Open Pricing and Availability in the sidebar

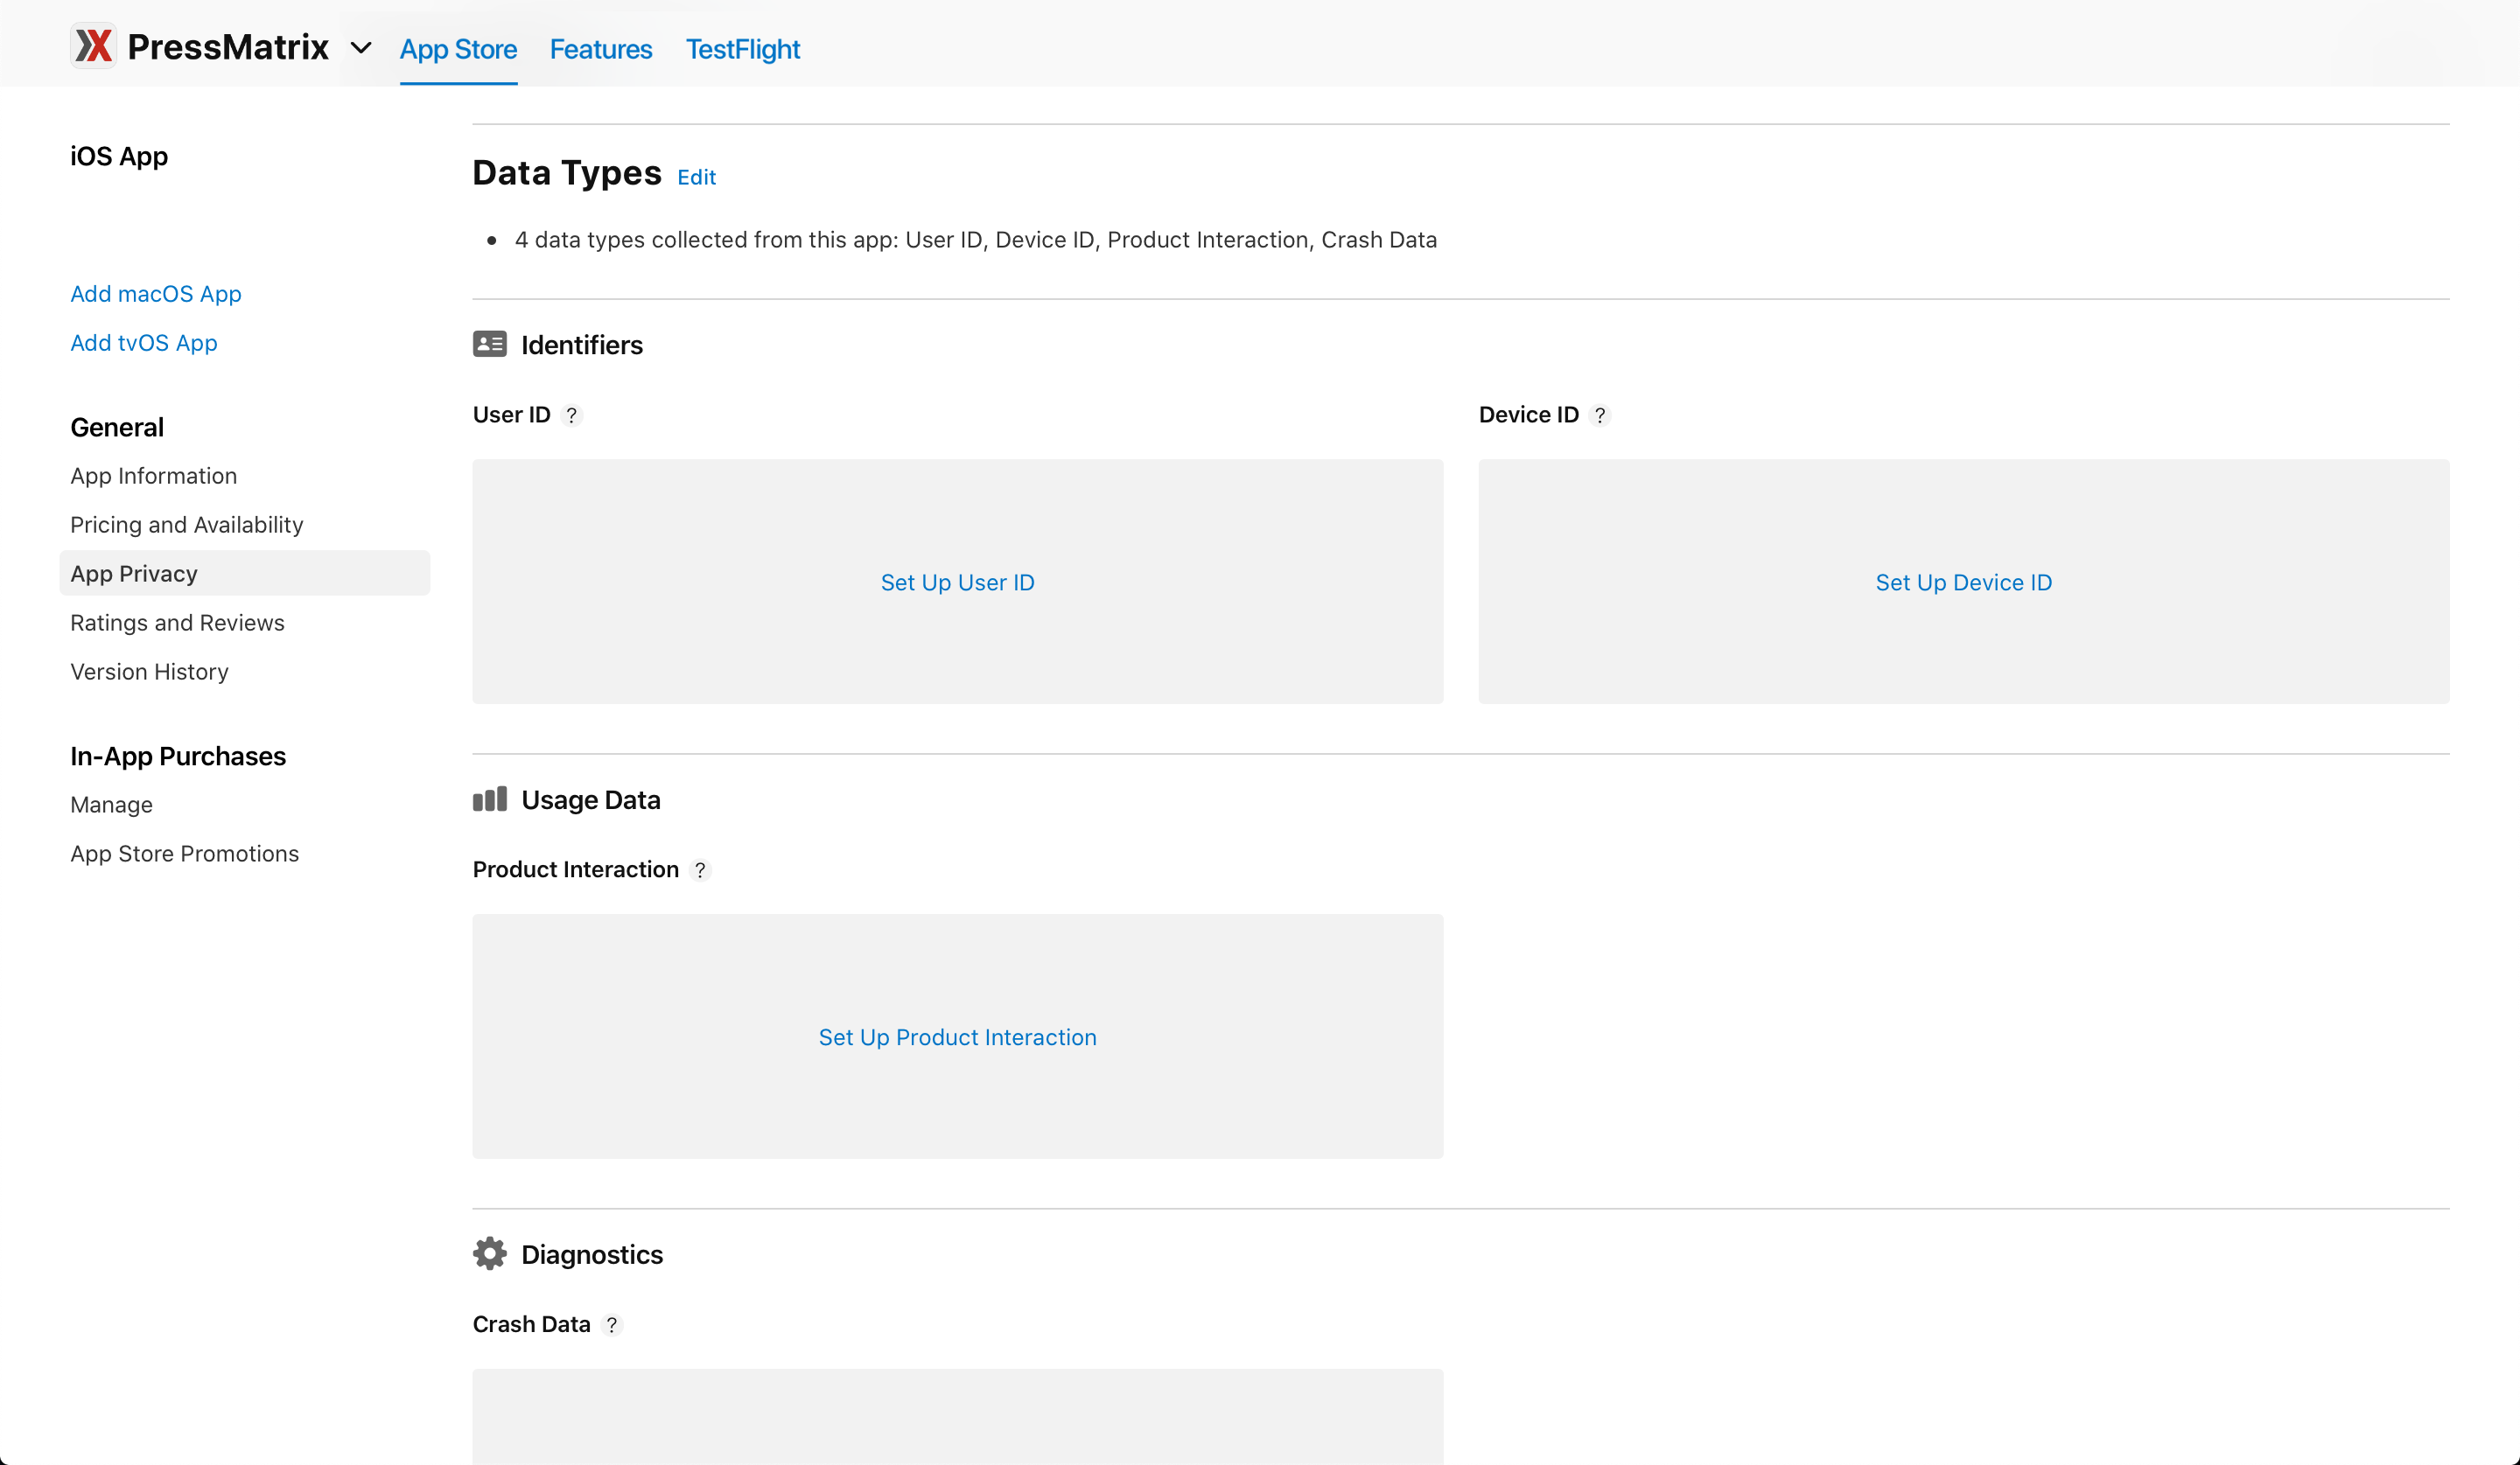pos(187,525)
